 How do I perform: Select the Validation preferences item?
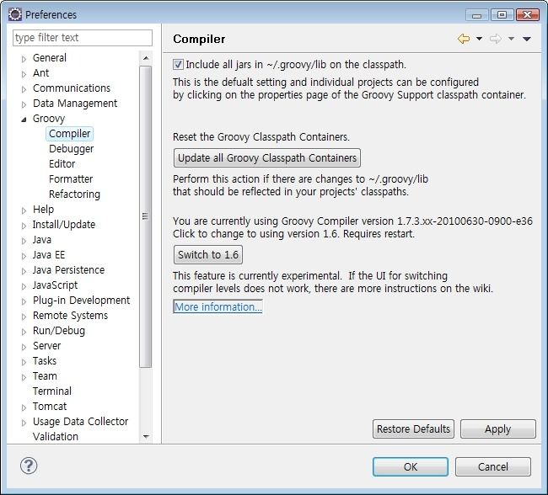coord(55,437)
